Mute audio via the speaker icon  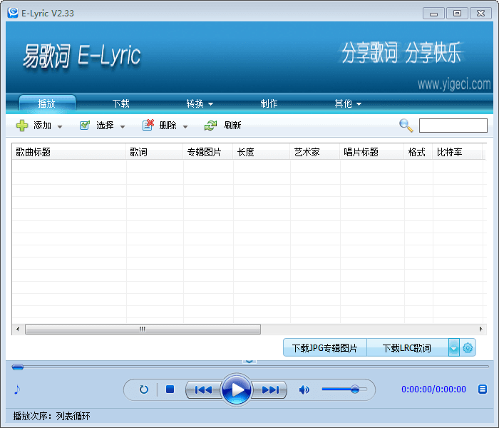click(304, 389)
